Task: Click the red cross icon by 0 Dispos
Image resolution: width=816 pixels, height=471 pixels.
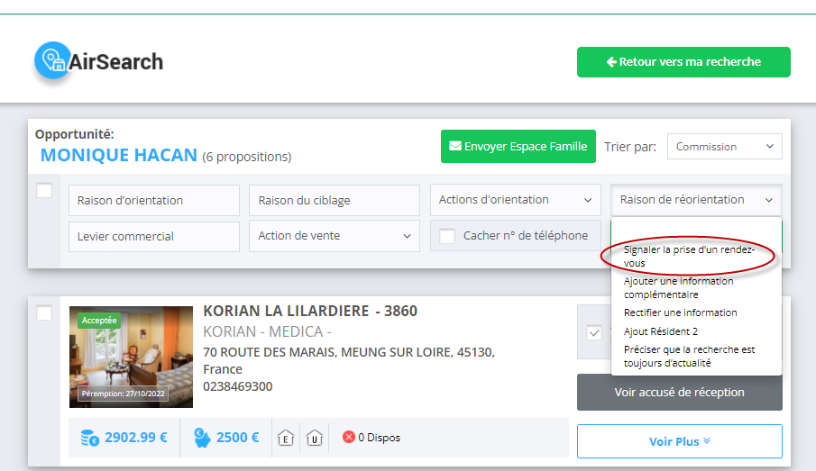Action: (x=349, y=437)
